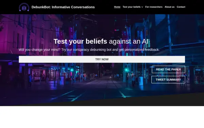Click the subtitle about conspiracy debunking bot

click(89, 49)
